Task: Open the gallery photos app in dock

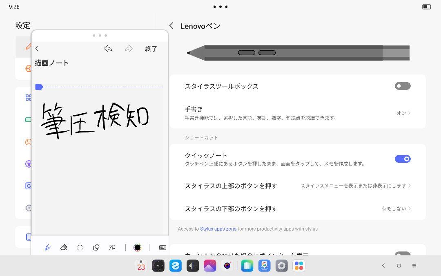Action: (x=210, y=266)
